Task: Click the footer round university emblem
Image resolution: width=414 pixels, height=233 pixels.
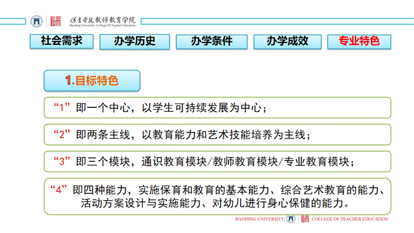Action: (x=291, y=219)
